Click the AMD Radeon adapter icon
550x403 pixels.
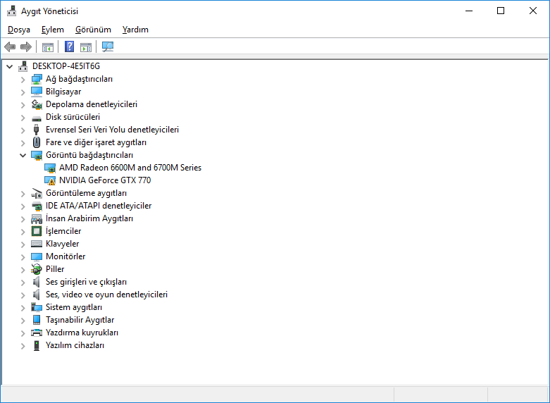coord(50,168)
